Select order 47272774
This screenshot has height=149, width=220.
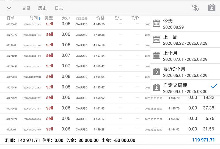pyautogui.click(x=12, y=119)
